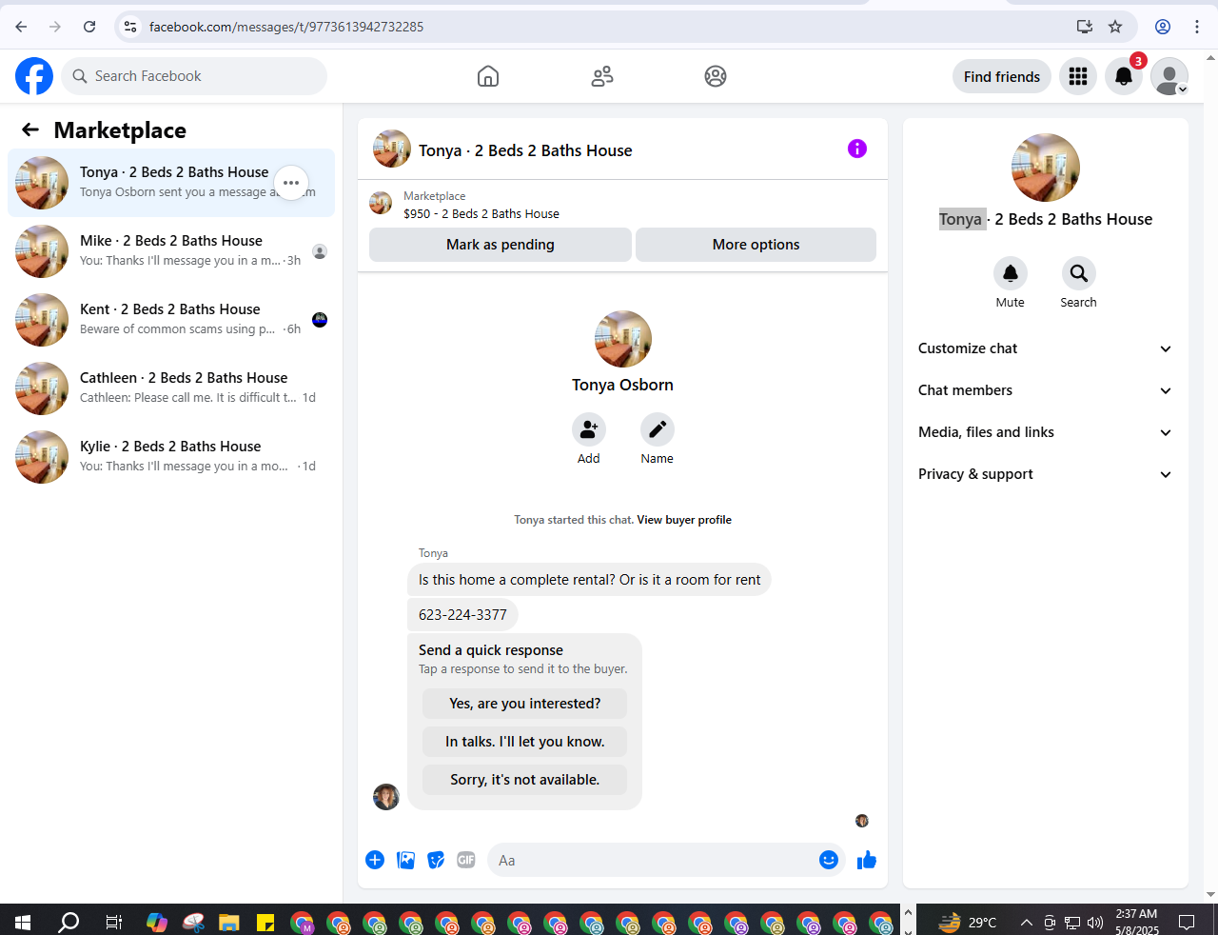Select the Tonya · 2 Beds 2 Baths House conversation

[x=171, y=183]
